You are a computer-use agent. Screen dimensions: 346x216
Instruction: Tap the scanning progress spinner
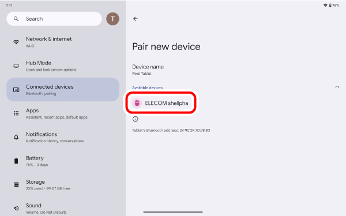337,88
